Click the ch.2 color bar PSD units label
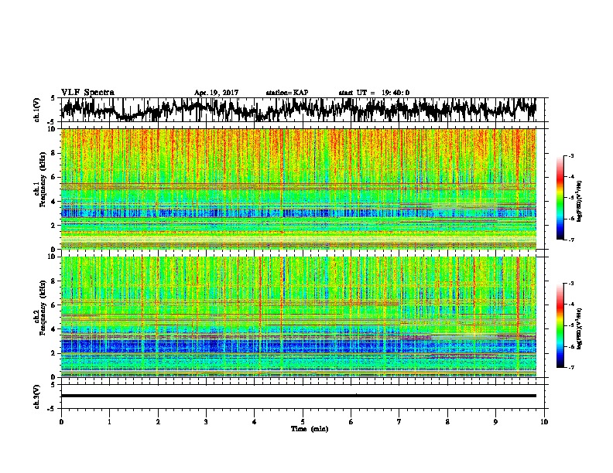The image size is (613, 473). coord(579,328)
